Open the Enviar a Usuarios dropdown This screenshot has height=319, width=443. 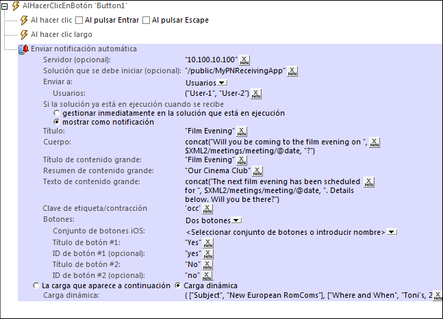pyautogui.click(x=223, y=83)
